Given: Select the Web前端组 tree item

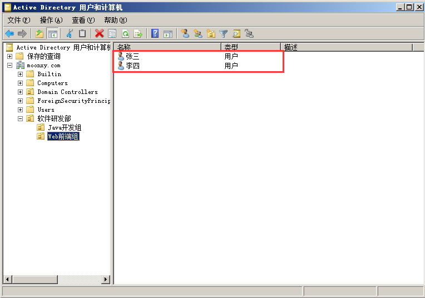Looking at the screenshot, I should pos(63,136).
